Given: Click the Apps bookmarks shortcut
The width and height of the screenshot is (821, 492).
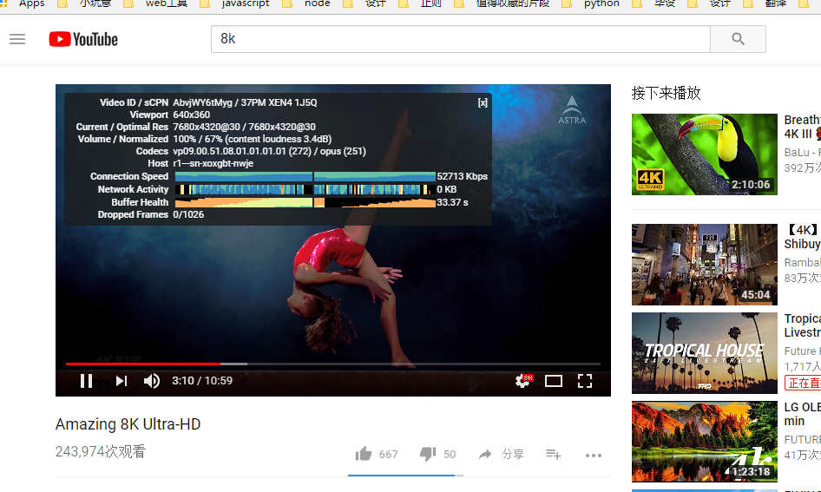Looking at the screenshot, I should click(23, 4).
